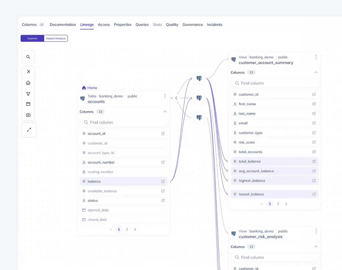Open the filter icon in lineage toolbar
The image size is (342, 270).
pos(28,94)
